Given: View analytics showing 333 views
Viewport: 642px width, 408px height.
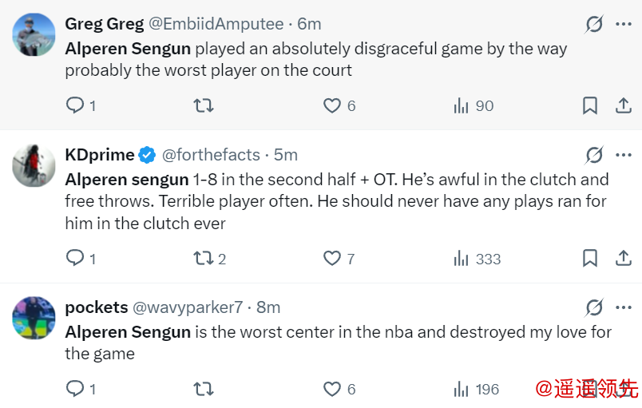Looking at the screenshot, I should coord(477,258).
